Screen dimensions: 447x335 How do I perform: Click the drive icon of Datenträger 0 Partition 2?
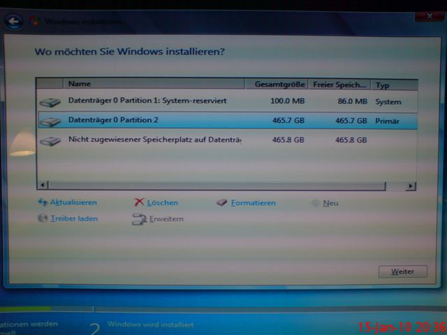[50, 122]
